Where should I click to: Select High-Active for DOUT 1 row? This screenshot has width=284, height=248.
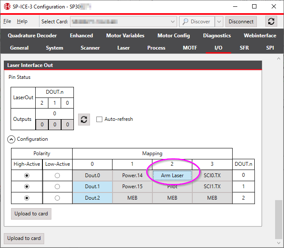[27, 187]
